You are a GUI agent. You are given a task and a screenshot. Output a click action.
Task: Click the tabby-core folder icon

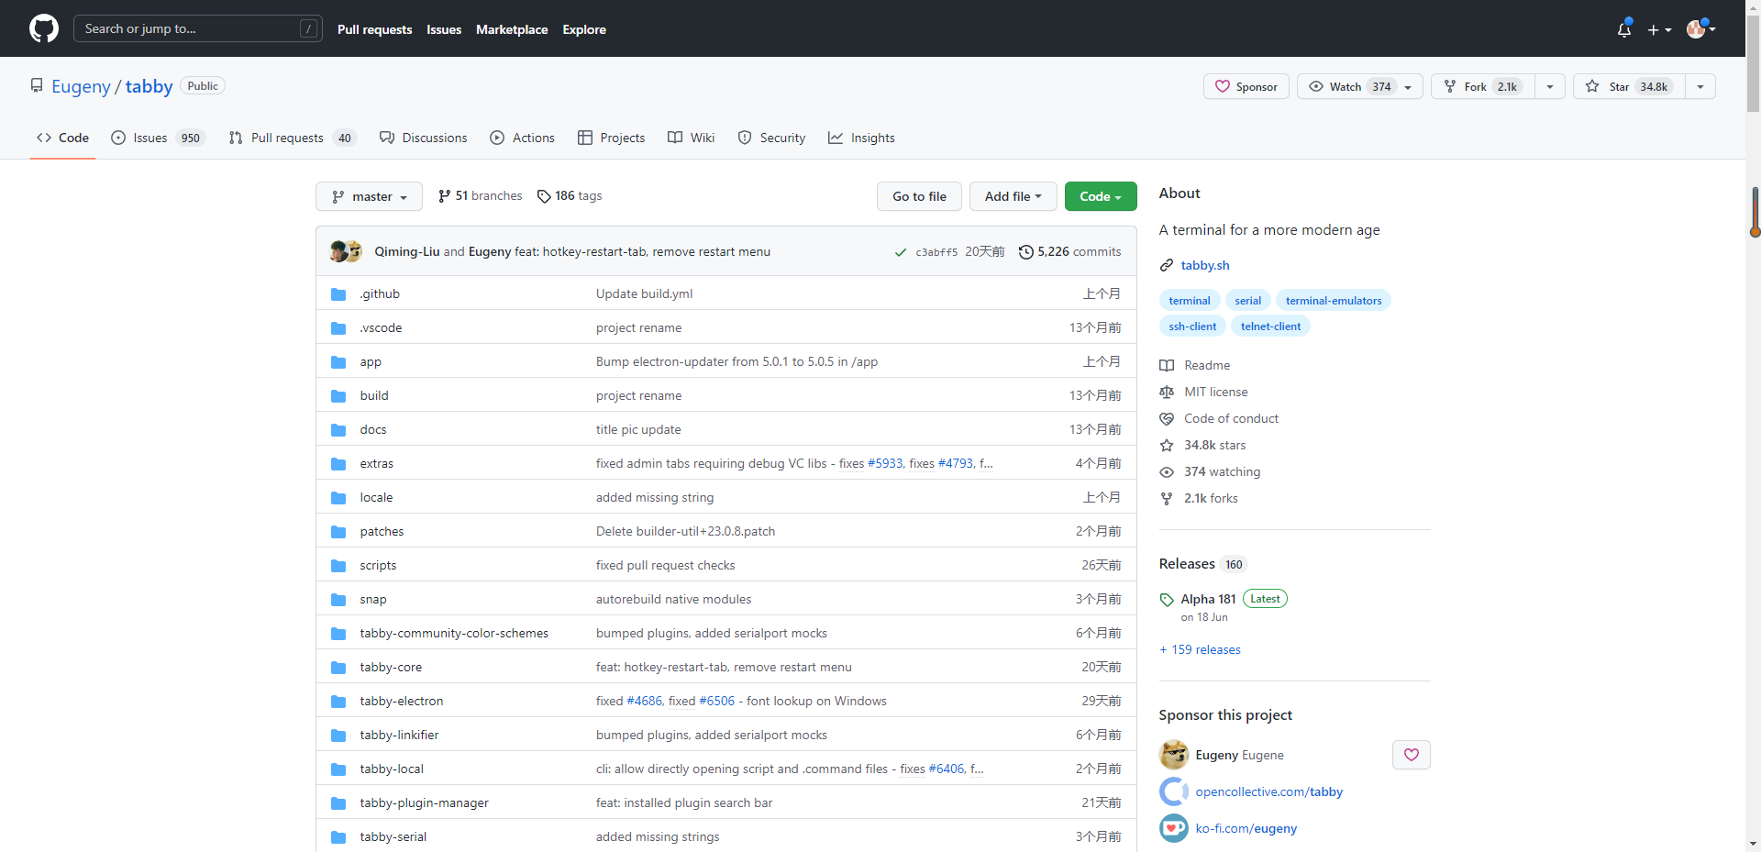[x=338, y=668]
